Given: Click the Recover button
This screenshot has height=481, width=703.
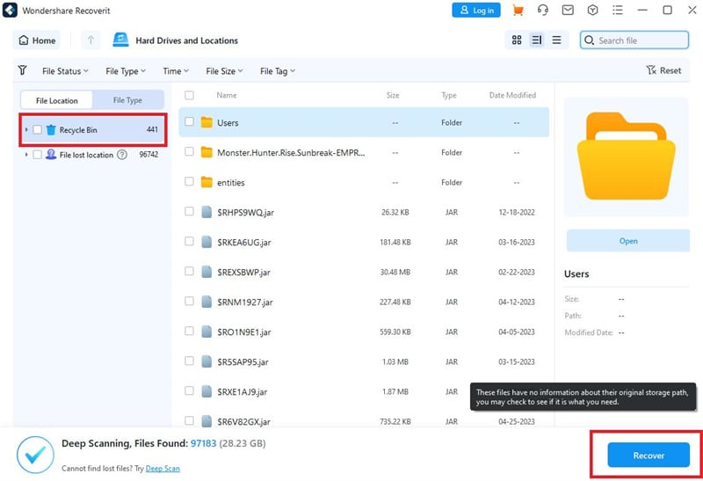Looking at the screenshot, I should coord(649,455).
